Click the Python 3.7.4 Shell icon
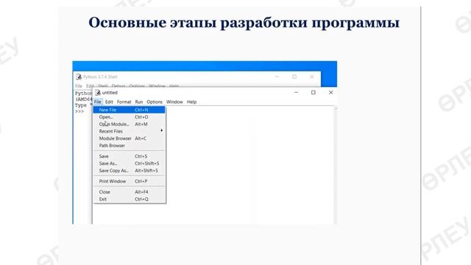This screenshot has width=471, height=265. [x=79, y=77]
